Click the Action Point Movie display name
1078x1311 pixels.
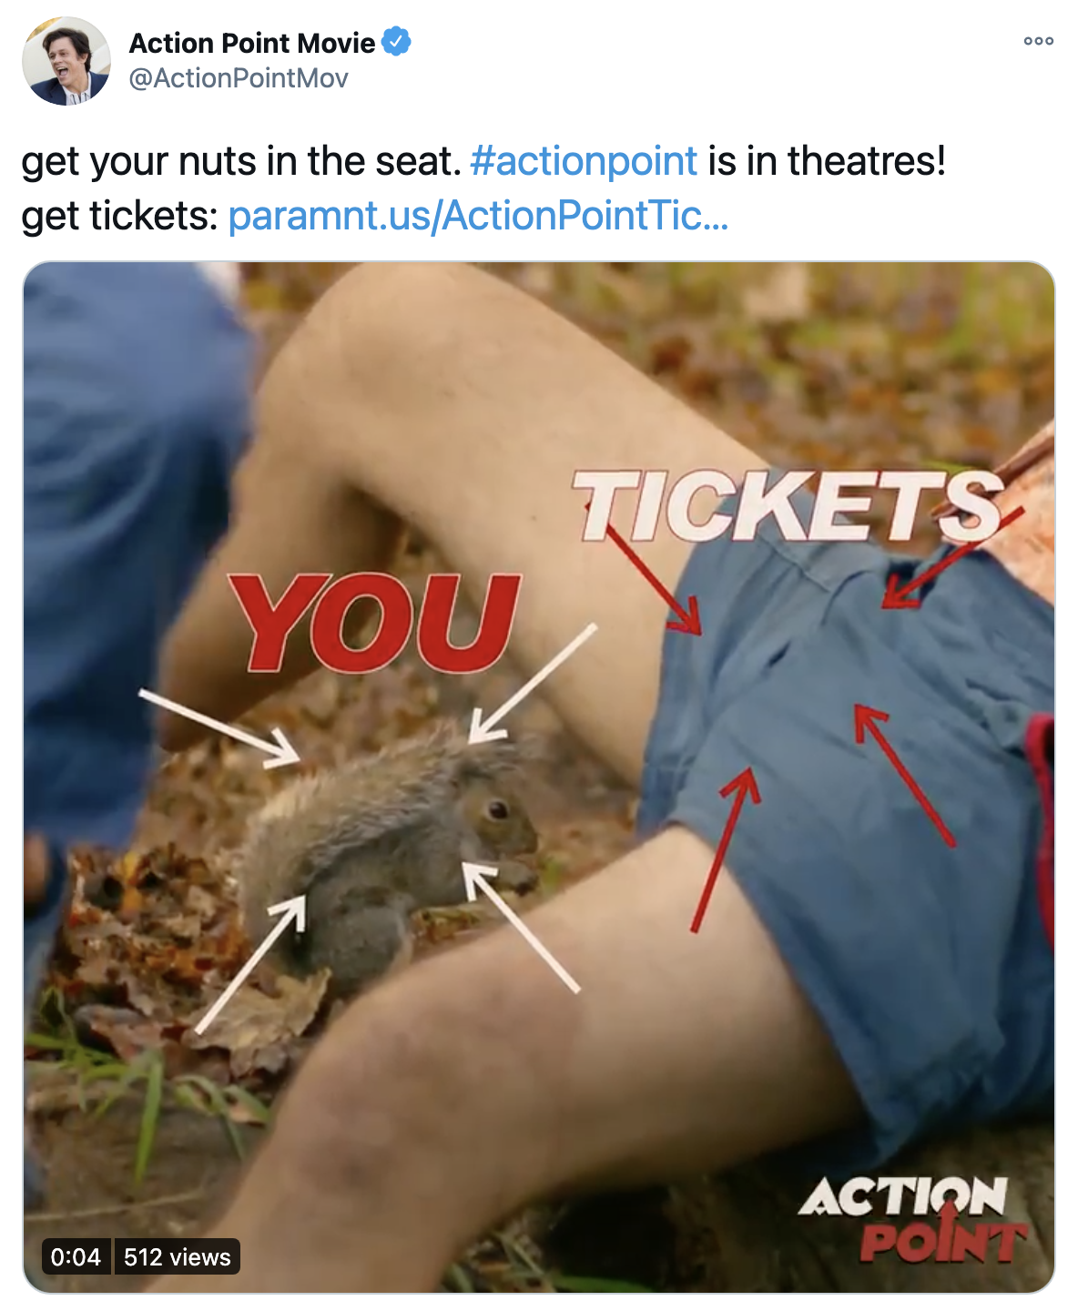pyautogui.click(x=252, y=43)
